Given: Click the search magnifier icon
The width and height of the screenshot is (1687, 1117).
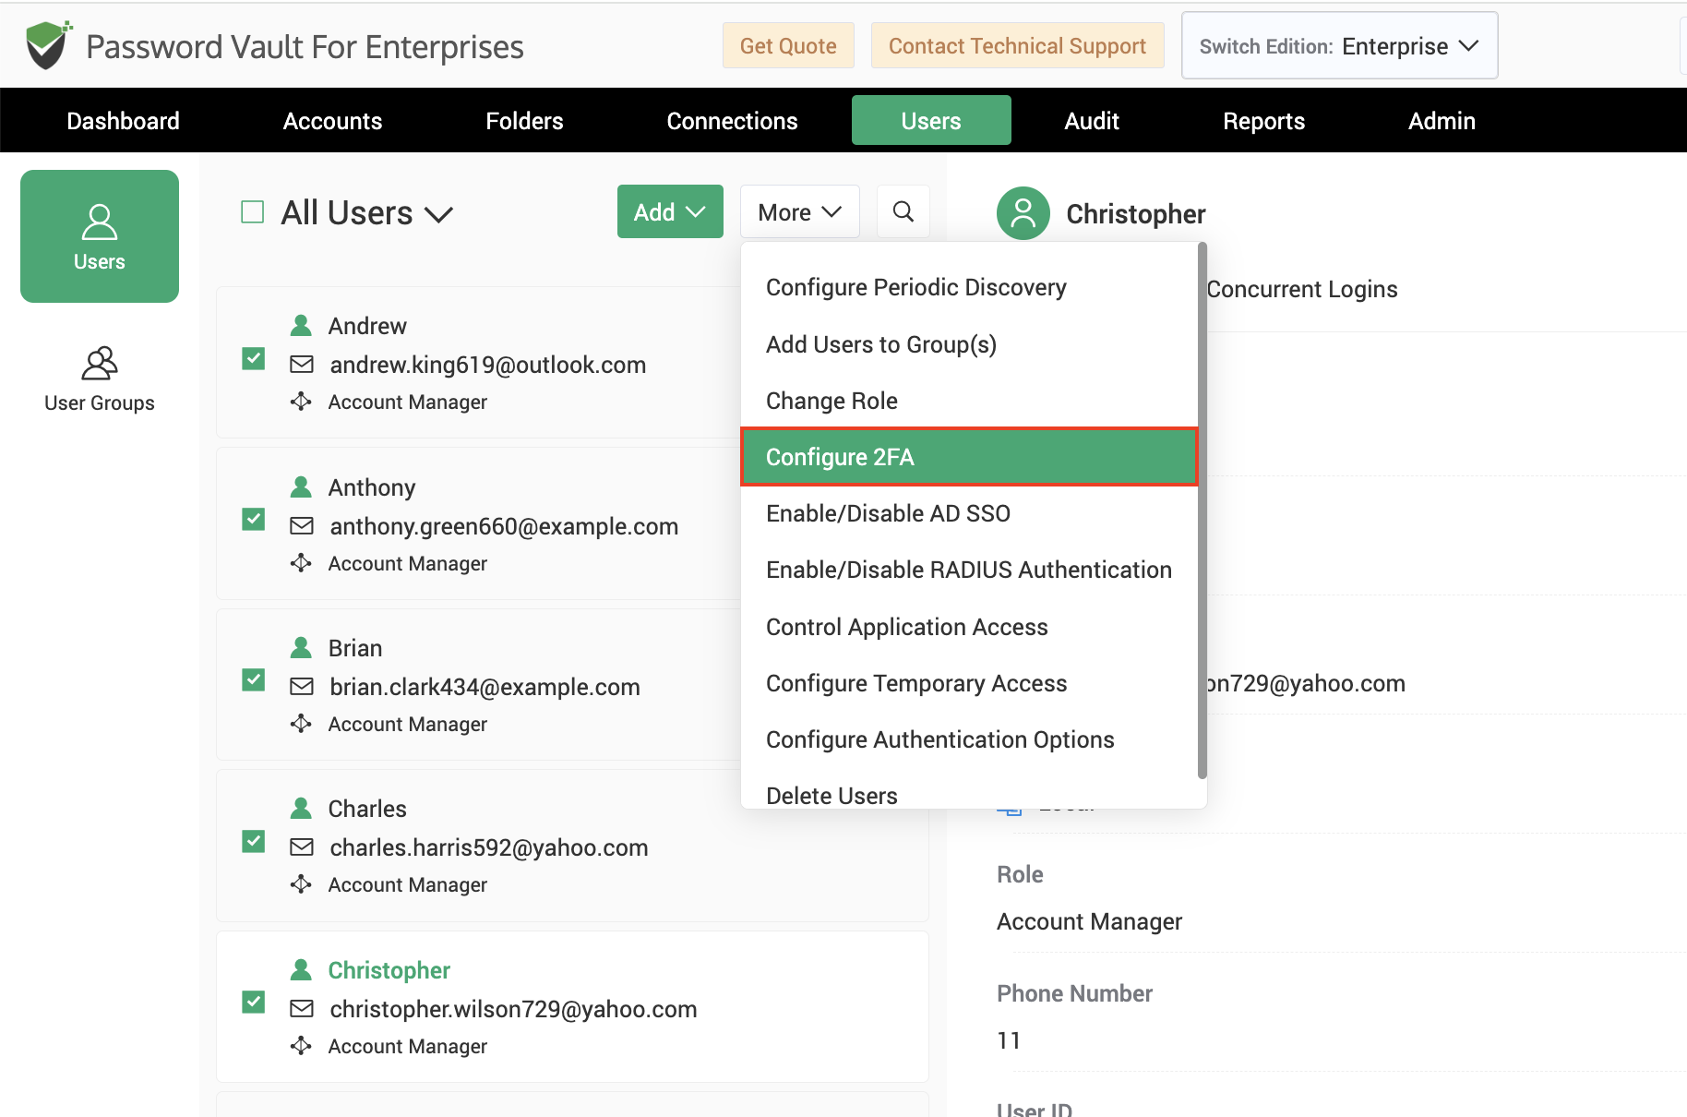Looking at the screenshot, I should click(x=903, y=211).
